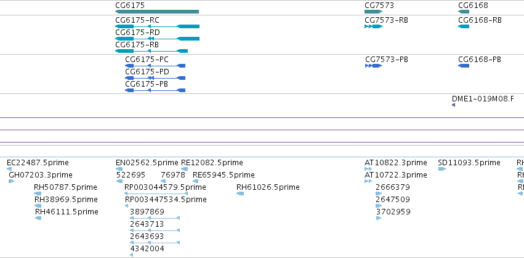Viewport: 524px width, 258px height.
Task: Select the CG7573-PB protein glyph
Action: [373, 66]
